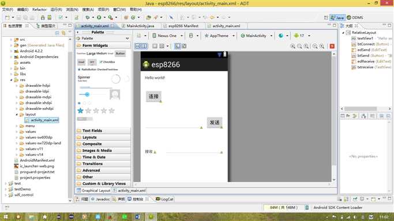Viewport: 394px width, 221px height.
Task: Open the LogCat tab
Action: [x=165, y=199]
